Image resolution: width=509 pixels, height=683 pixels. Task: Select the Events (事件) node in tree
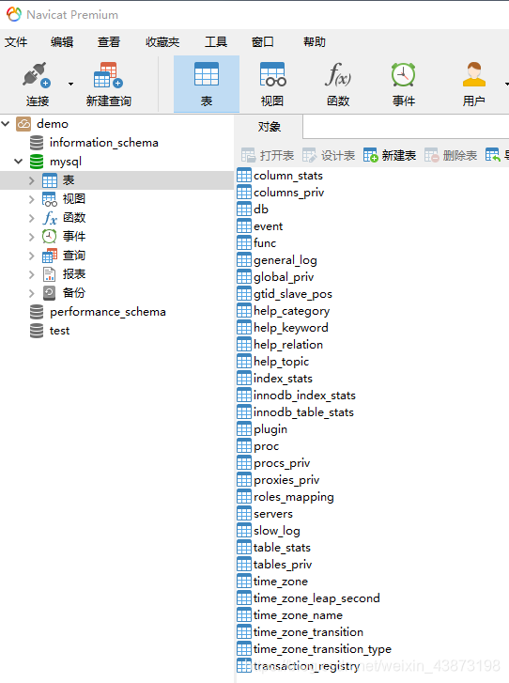[x=64, y=237]
